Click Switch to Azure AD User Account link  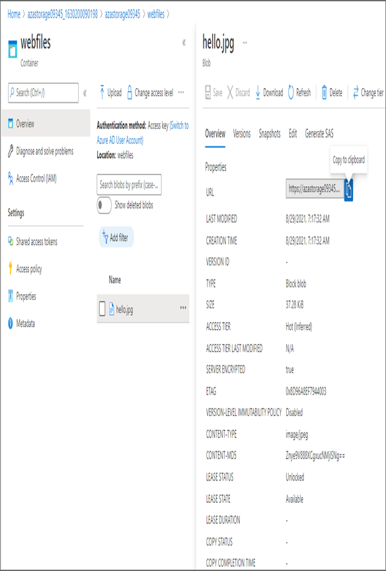(143, 133)
